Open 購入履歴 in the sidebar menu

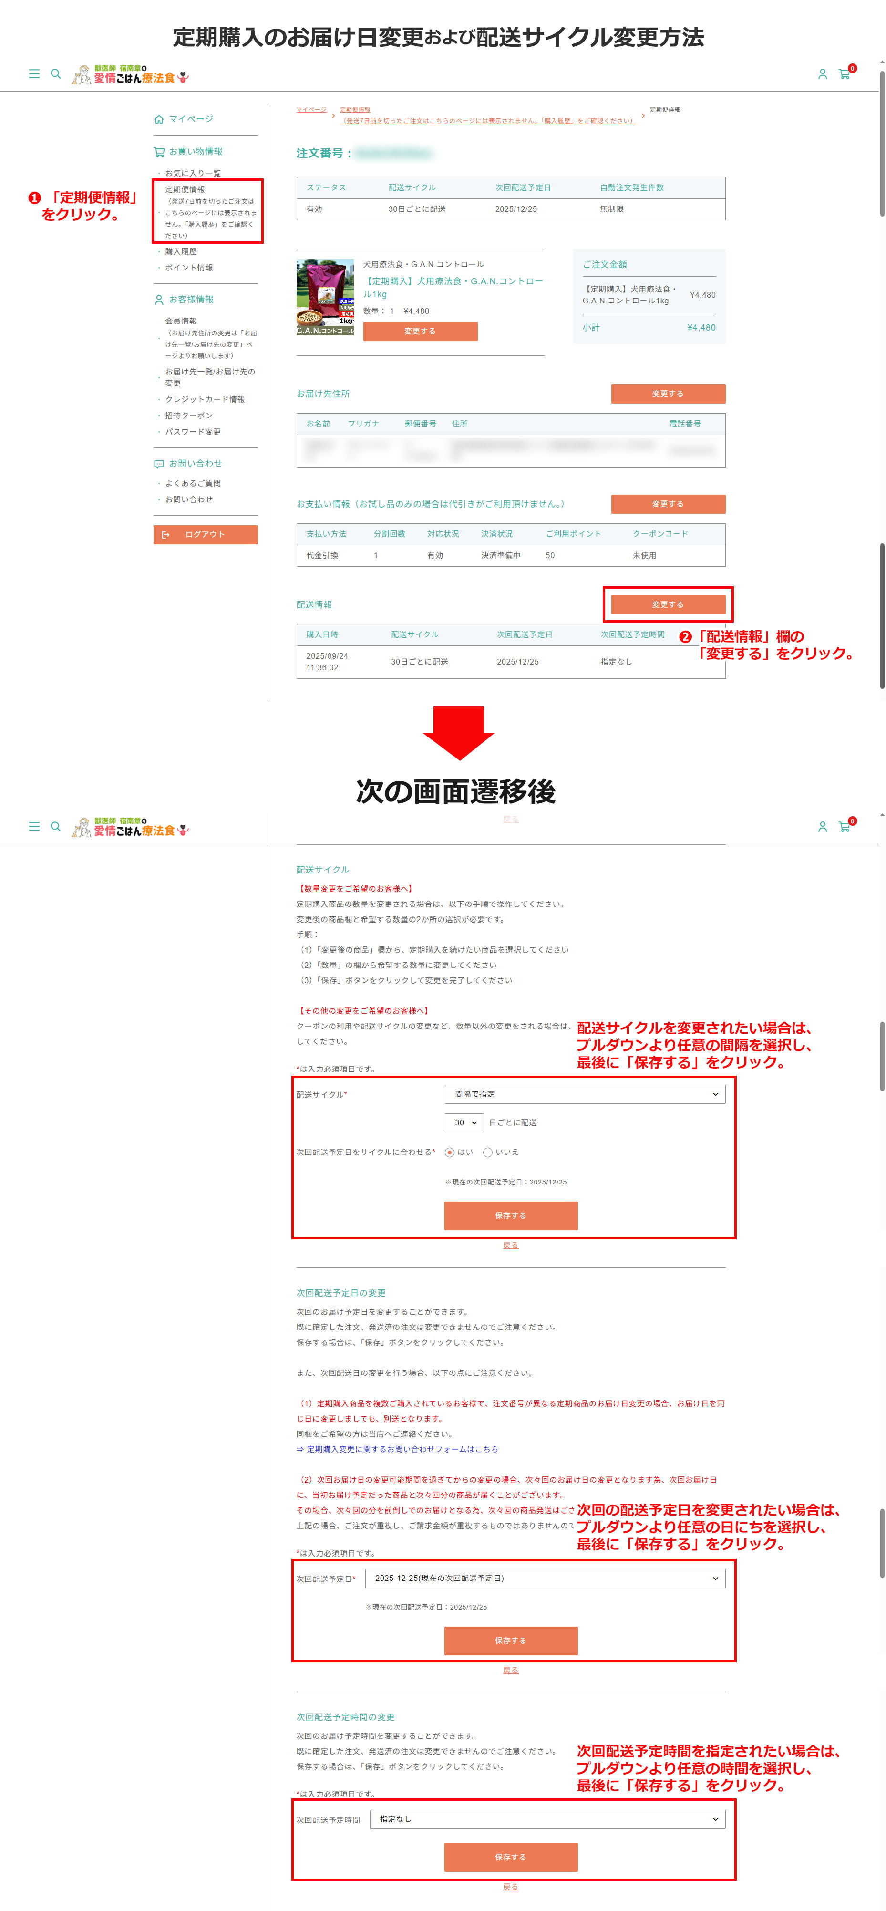[x=181, y=251]
